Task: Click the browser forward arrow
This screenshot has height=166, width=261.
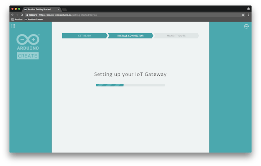Action: (17, 15)
